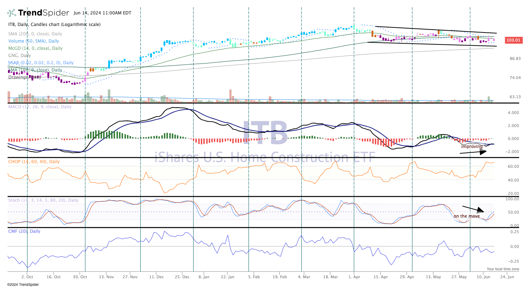Select the 22. Jan date label
This screenshot has height=288, width=530.
227,277
